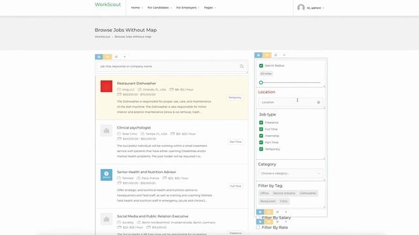Expand the For Employers menu
Image resolution: width=419 pixels, height=235 pixels.
coord(188,8)
